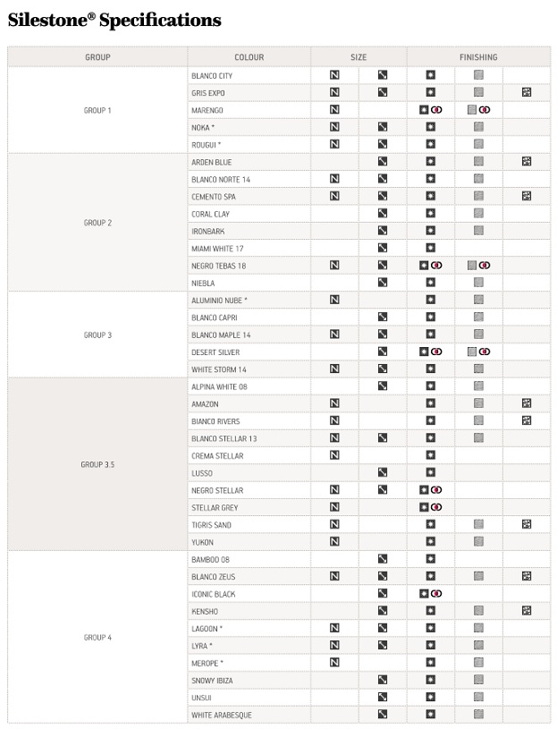The image size is (557, 729).
Task: Click the diagonal slab icon in White Arabesque row
Action: coord(383,715)
